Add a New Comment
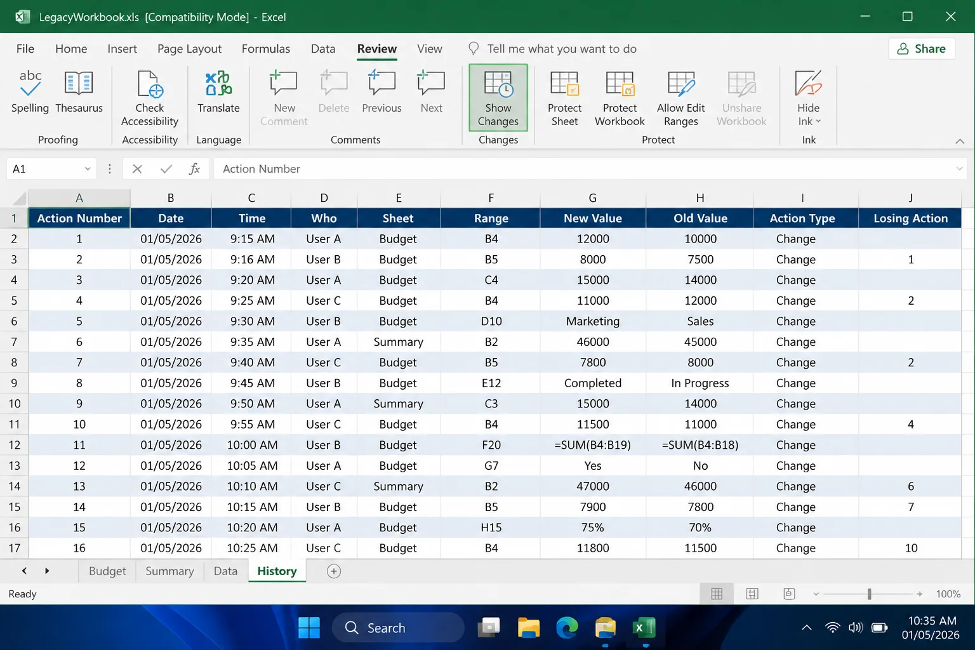This screenshot has width=975, height=650. pyautogui.click(x=284, y=98)
